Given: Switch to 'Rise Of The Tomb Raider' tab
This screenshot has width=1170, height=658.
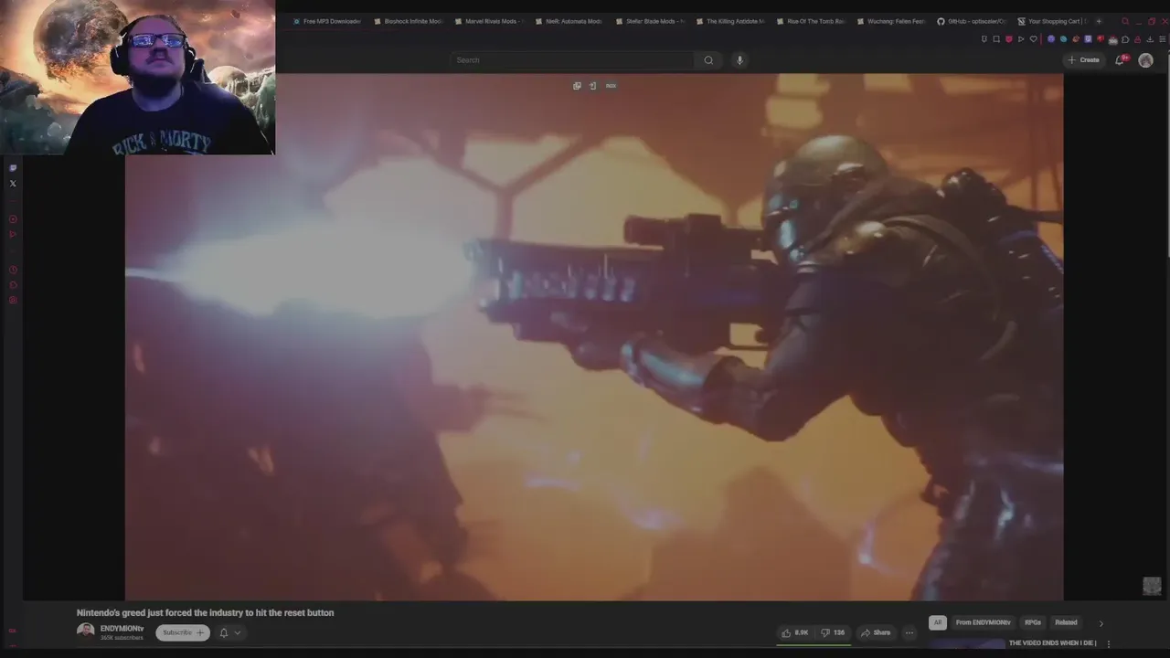Looking at the screenshot, I should [811, 21].
